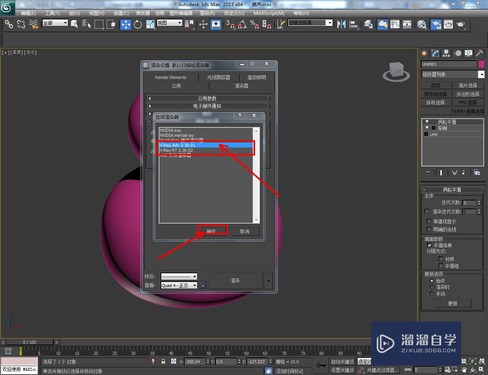This screenshot has height=375, width=488.
Task: Switch to Render Elements tab
Action: coord(171,77)
